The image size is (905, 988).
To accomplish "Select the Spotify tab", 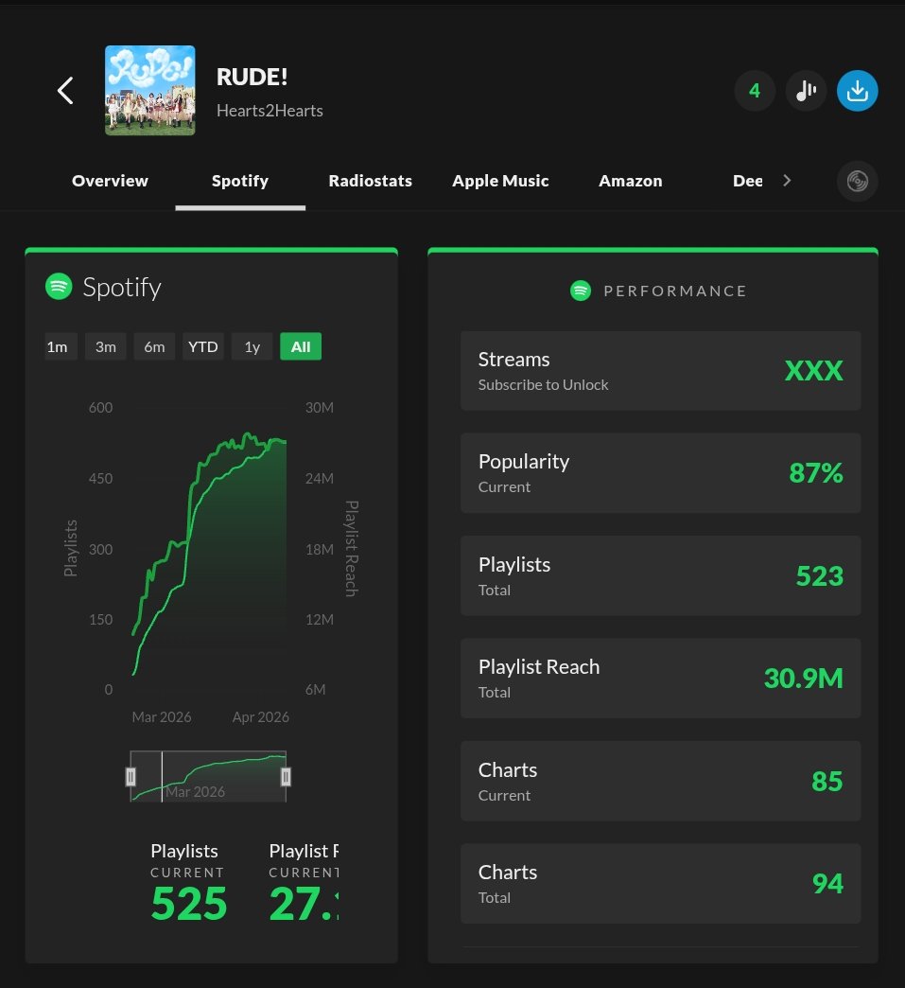I will [x=240, y=181].
